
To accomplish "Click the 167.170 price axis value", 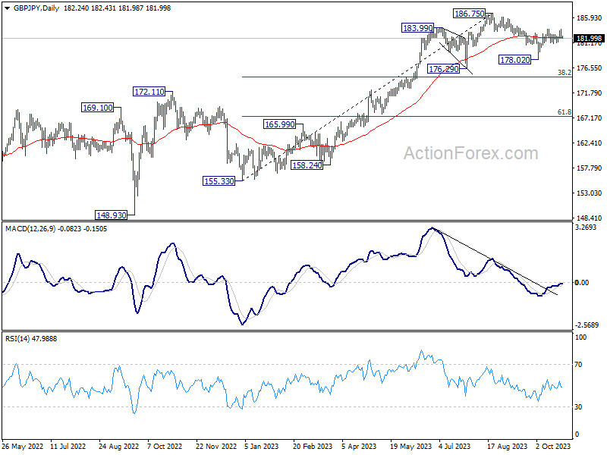I will point(590,118).
